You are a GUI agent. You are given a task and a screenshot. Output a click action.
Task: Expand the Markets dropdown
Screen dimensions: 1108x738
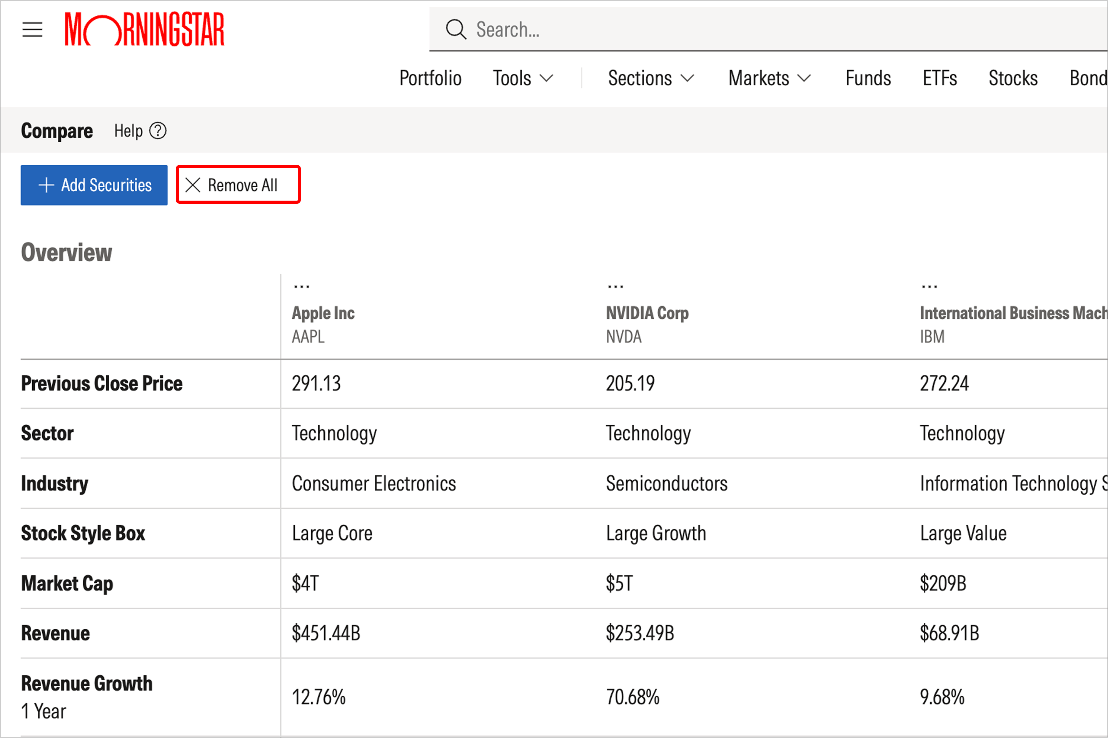pos(770,78)
